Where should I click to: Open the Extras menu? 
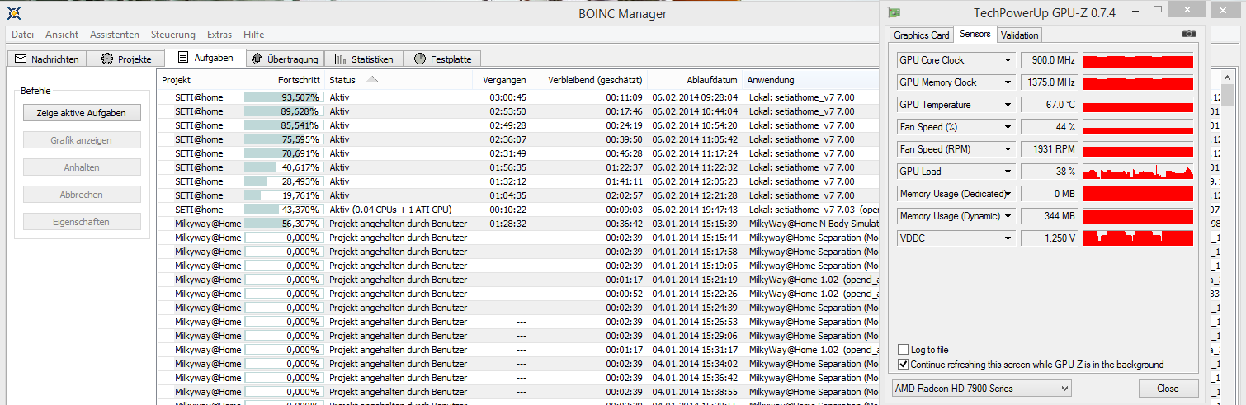(219, 35)
